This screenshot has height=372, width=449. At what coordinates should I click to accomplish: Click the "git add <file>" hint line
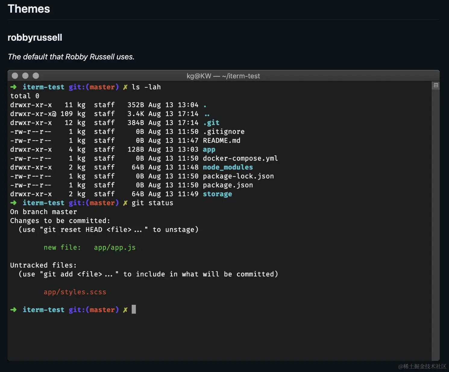click(148, 274)
